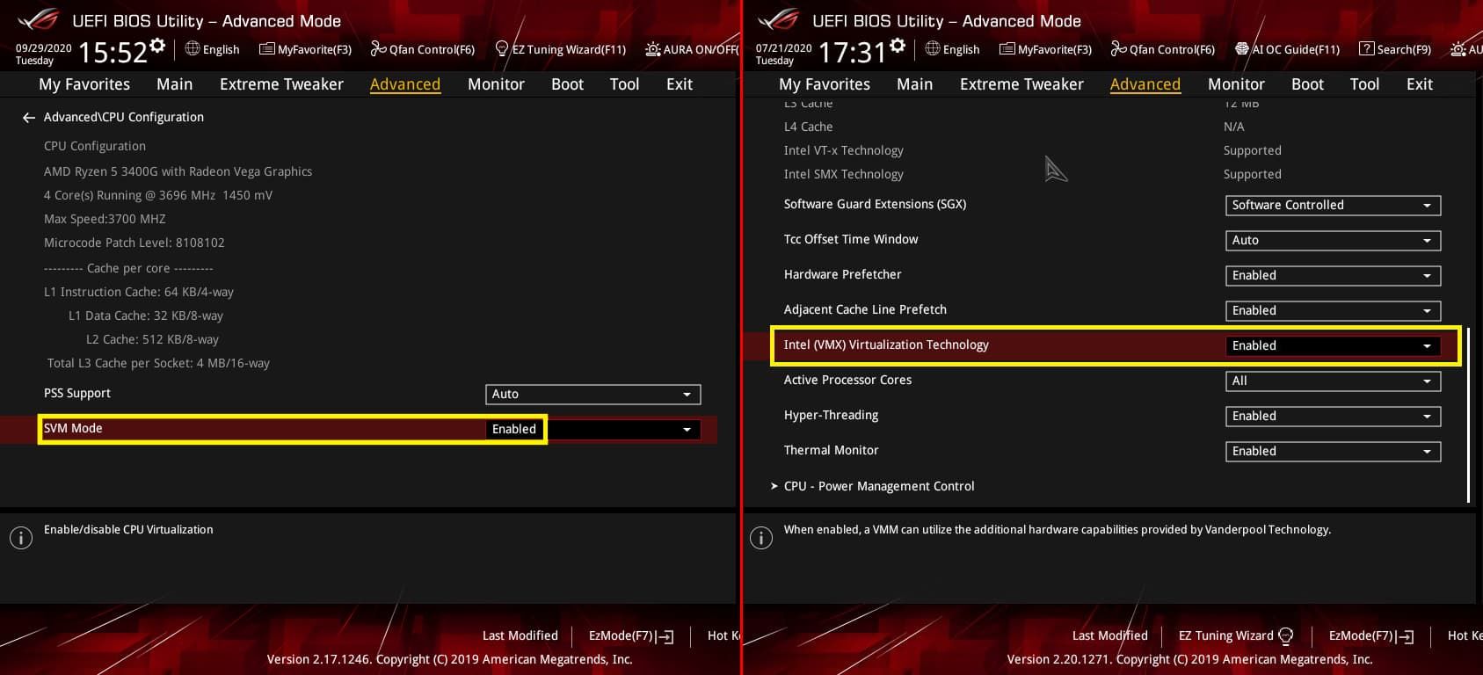Viewport: 1483px width, 675px height.
Task: Switch to EzMode(F7) in right BIOS window
Action: (1371, 635)
